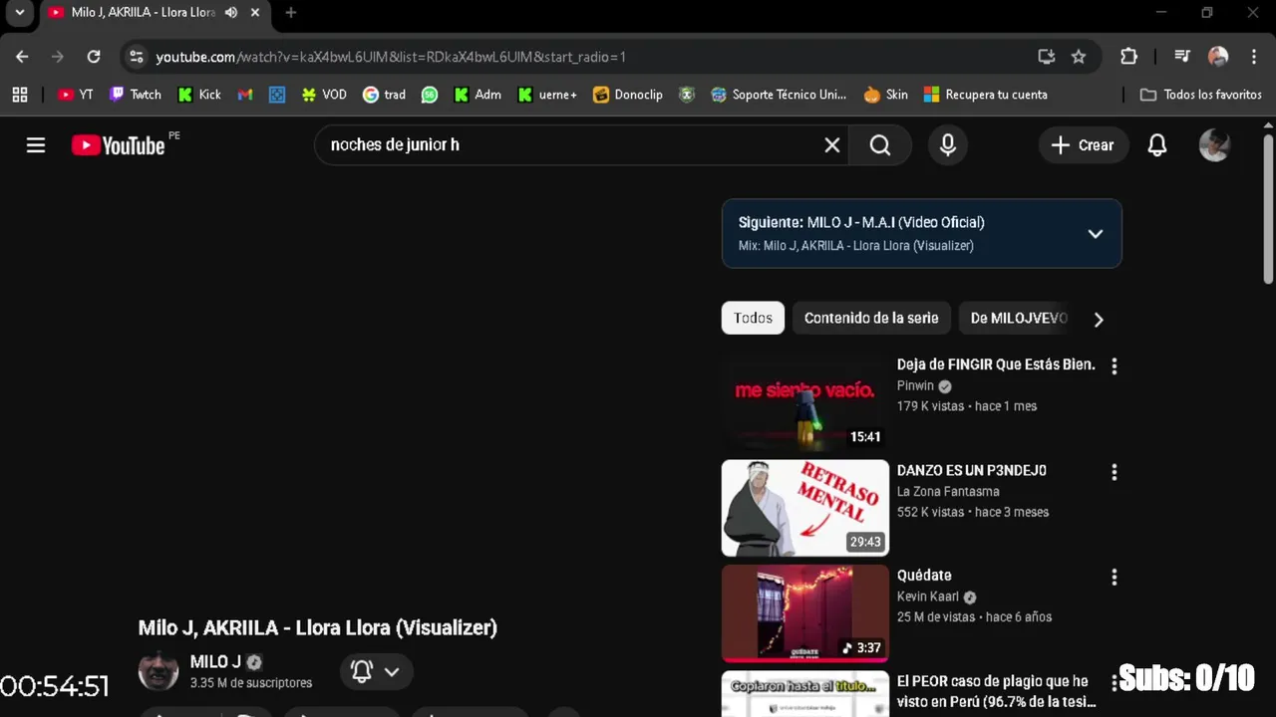The image size is (1276, 717).
Task: Open the Kick bookmark
Action: pyautogui.click(x=199, y=95)
